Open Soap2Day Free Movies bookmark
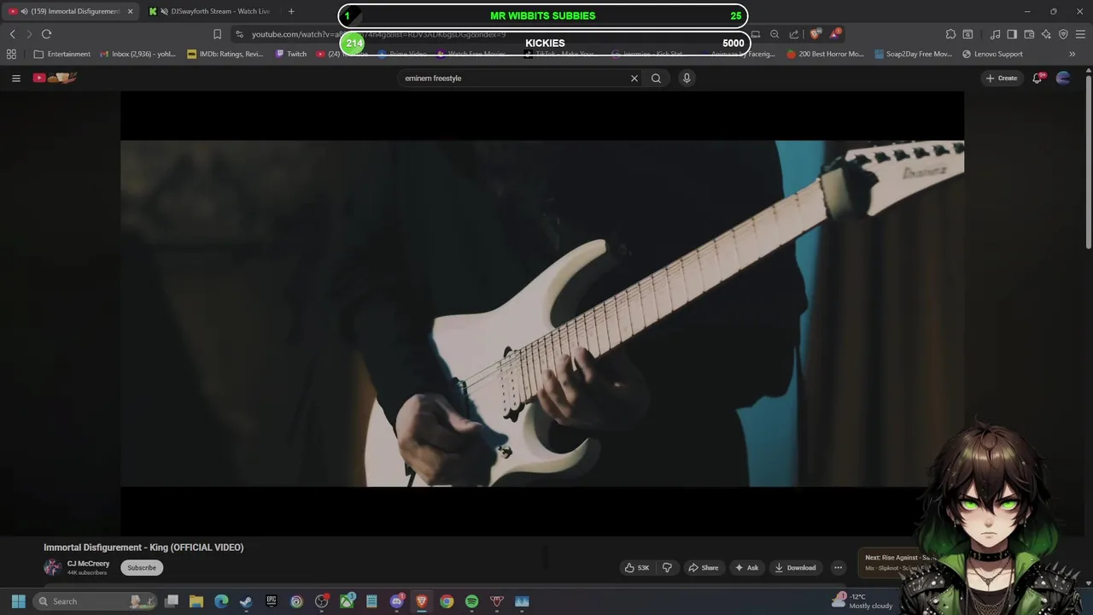The height and width of the screenshot is (615, 1093). pos(913,54)
